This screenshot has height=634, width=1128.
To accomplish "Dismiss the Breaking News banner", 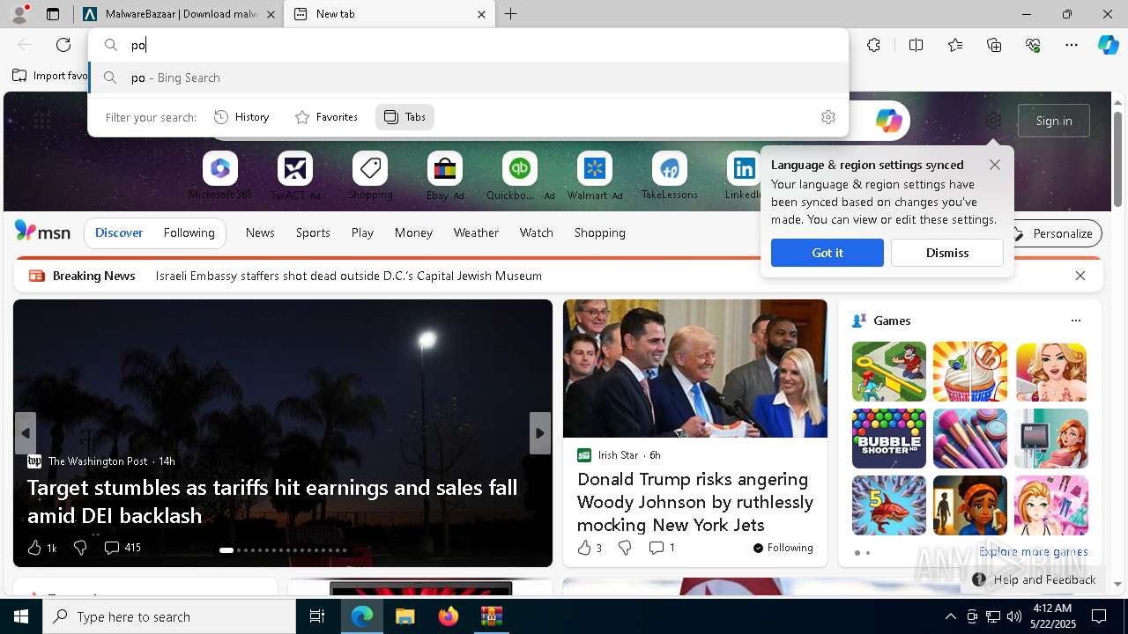I will tap(1080, 276).
